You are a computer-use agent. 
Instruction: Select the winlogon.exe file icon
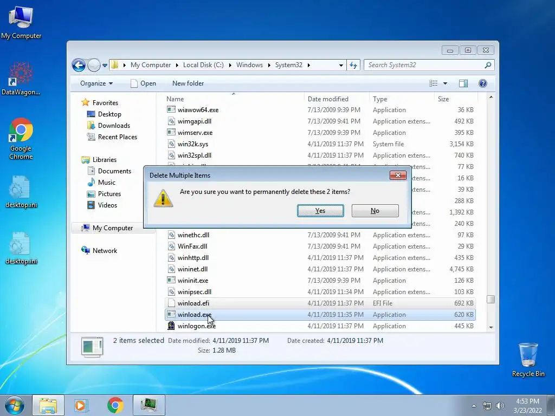171,326
